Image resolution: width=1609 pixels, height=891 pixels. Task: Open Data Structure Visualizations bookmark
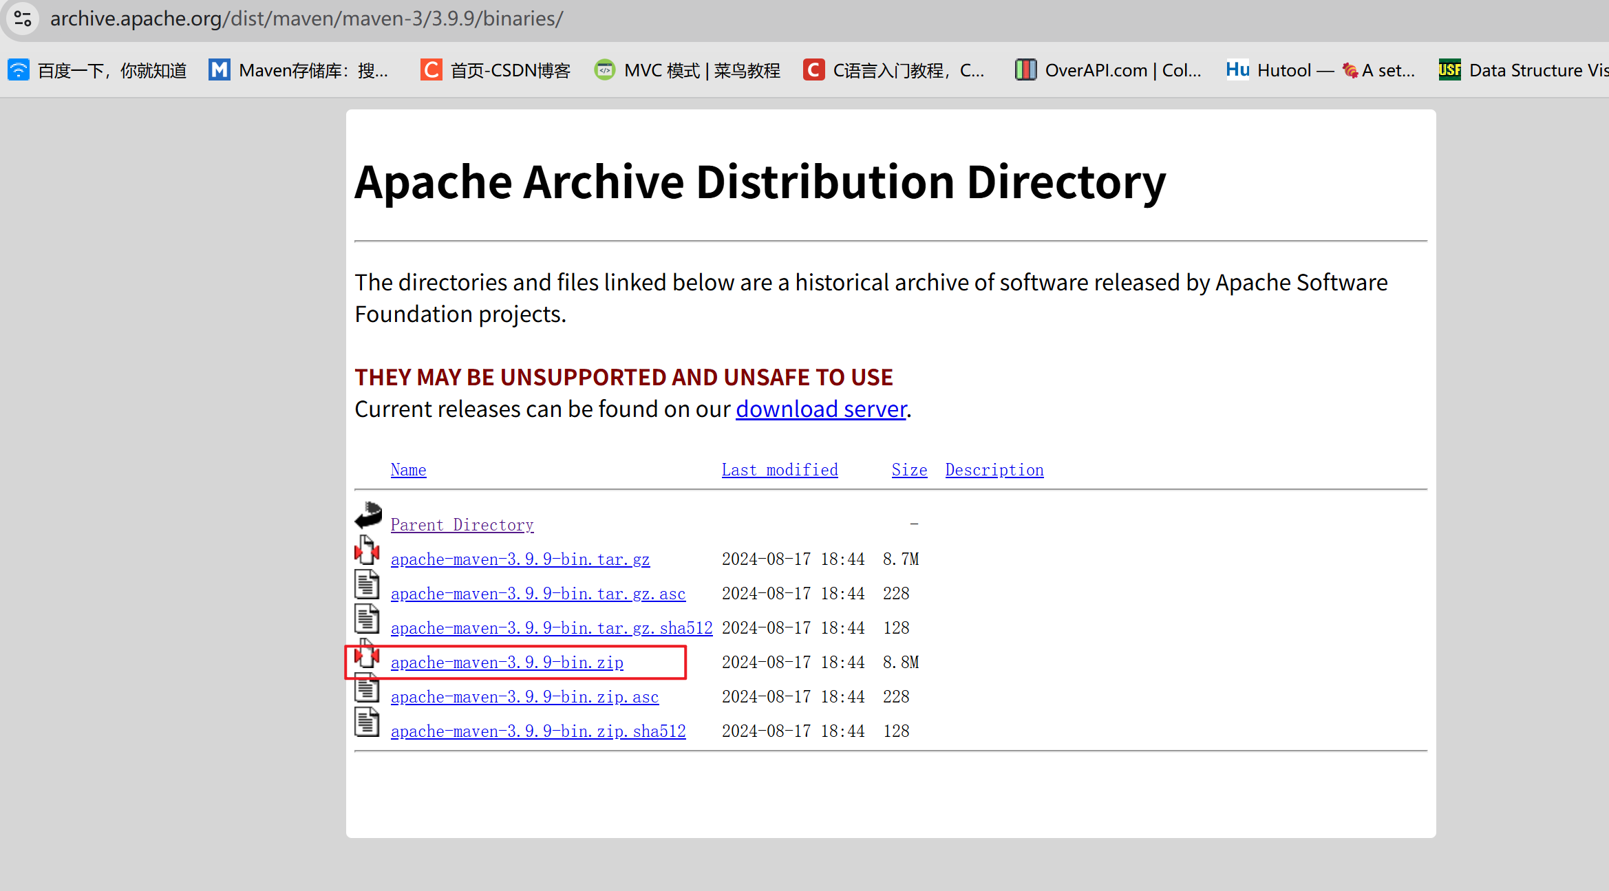(1524, 70)
